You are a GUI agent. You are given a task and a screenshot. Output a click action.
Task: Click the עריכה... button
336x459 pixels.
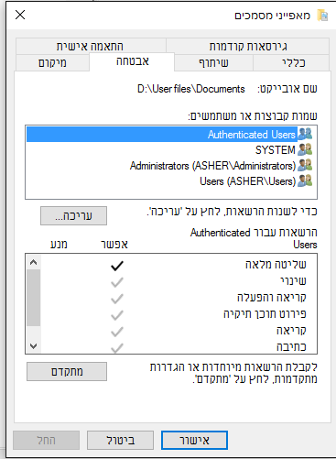coord(73,215)
